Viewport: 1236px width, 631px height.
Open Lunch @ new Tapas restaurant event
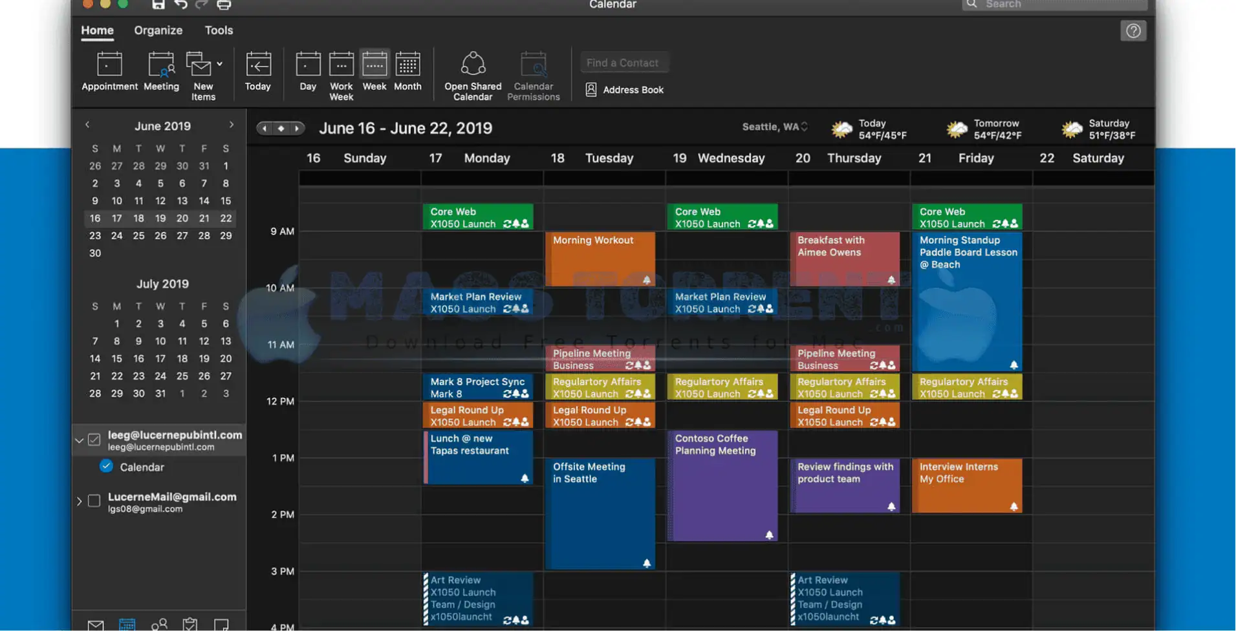tap(478, 458)
